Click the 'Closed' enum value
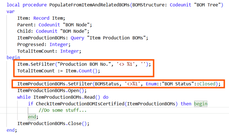Image resolution: width=229 pixels, height=135 pixels. 207,84
